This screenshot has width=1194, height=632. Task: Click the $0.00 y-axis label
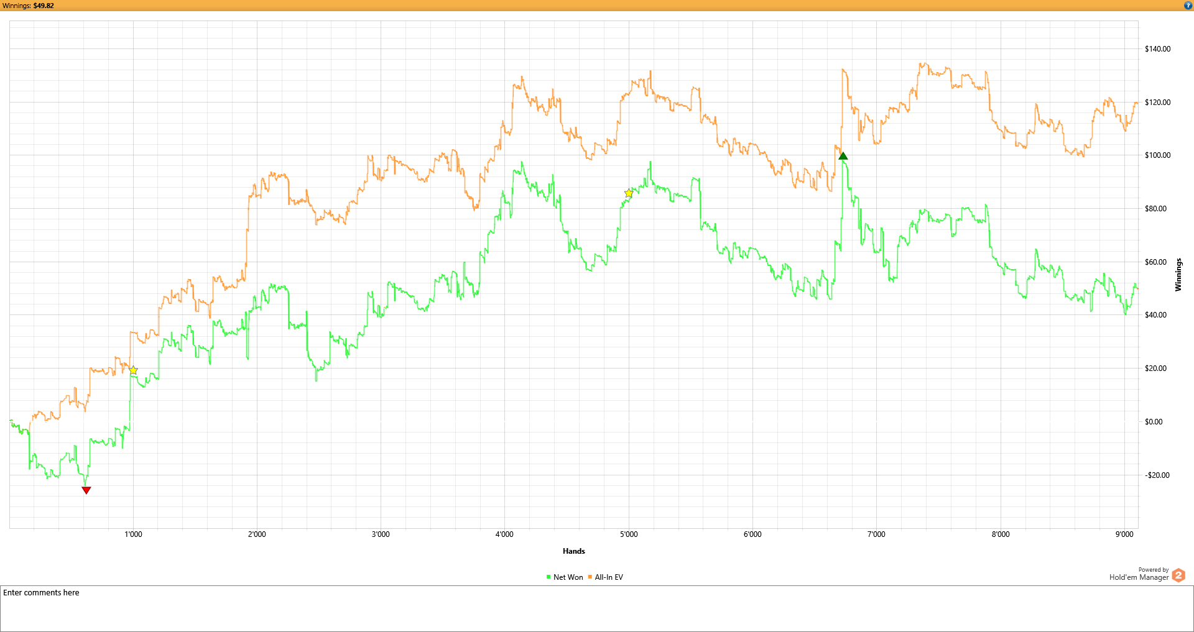(x=1154, y=422)
